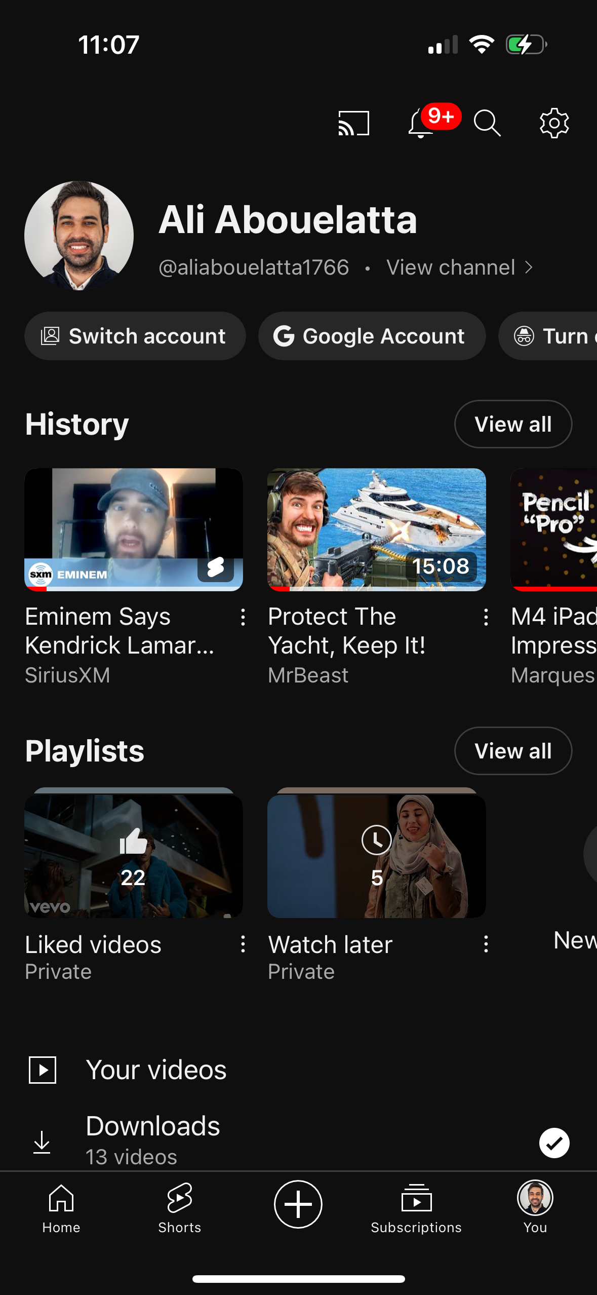Open more options for Eminem video
This screenshot has height=1295, width=597.
pyautogui.click(x=243, y=617)
